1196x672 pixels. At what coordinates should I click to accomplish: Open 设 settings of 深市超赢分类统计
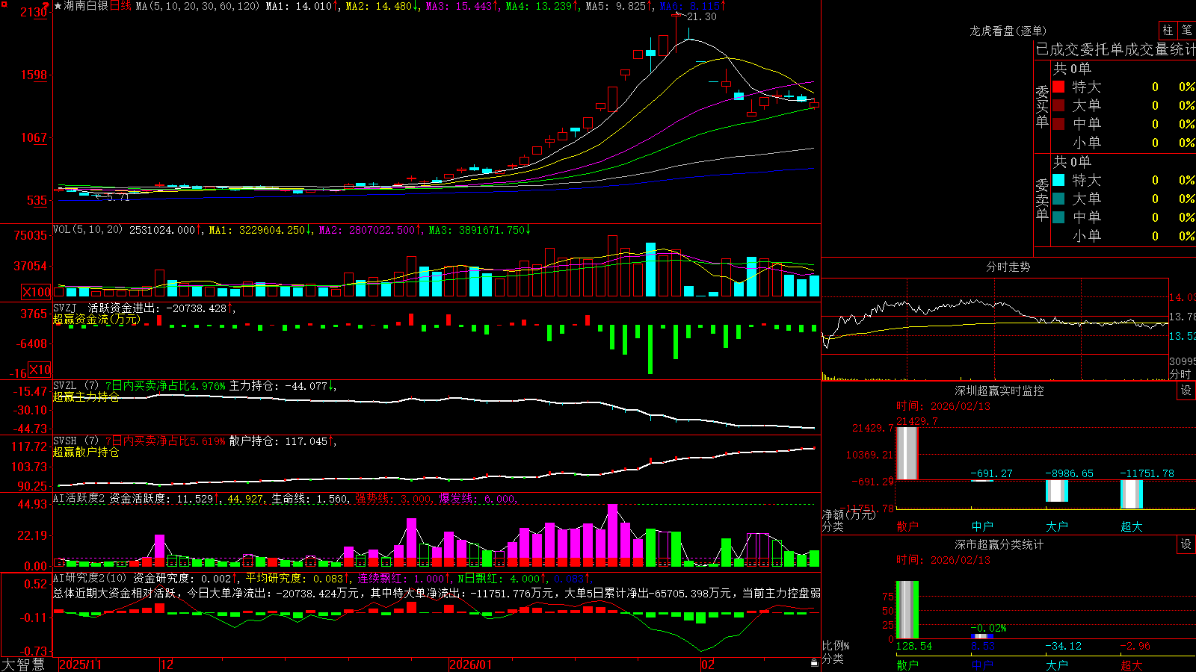point(1186,544)
